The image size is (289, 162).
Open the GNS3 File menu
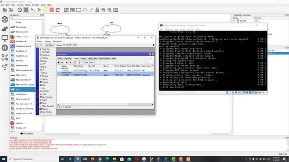[x=3, y=5]
